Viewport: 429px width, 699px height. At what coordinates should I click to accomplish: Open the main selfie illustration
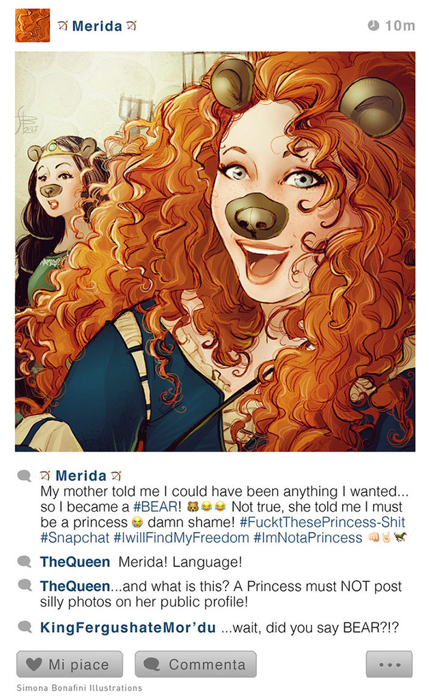[214, 251]
